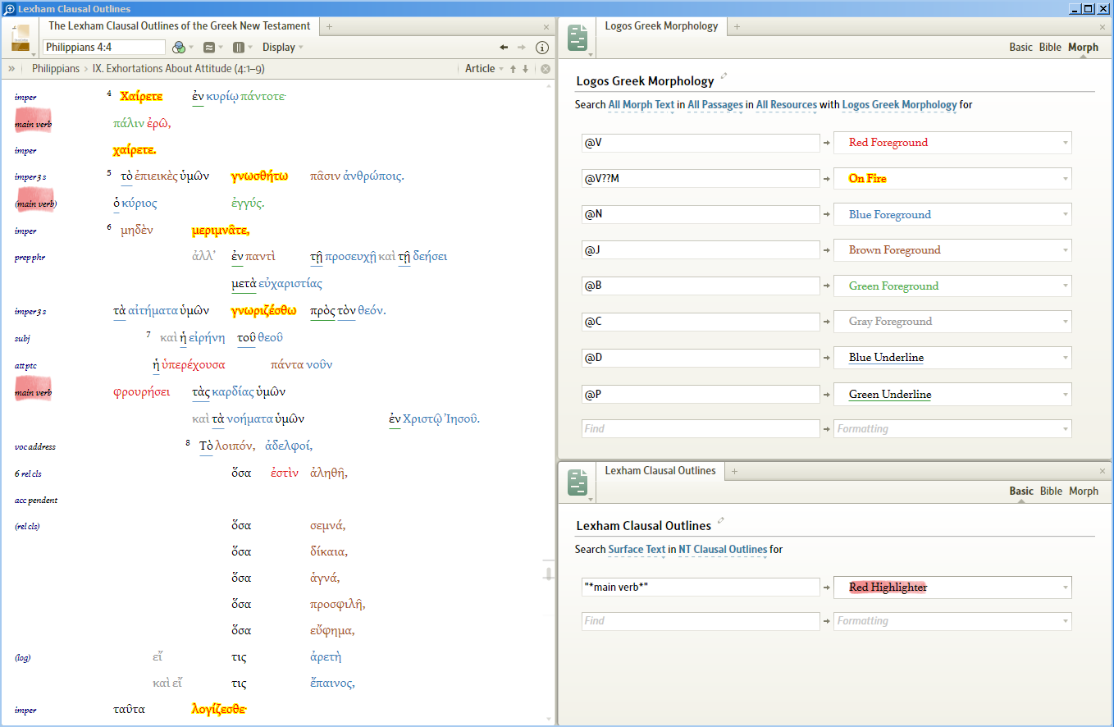Click the Logos Greek Morphology search-with link

[899, 105]
